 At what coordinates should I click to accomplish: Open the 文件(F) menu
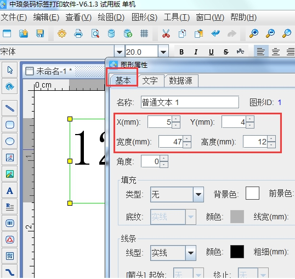point(14,18)
